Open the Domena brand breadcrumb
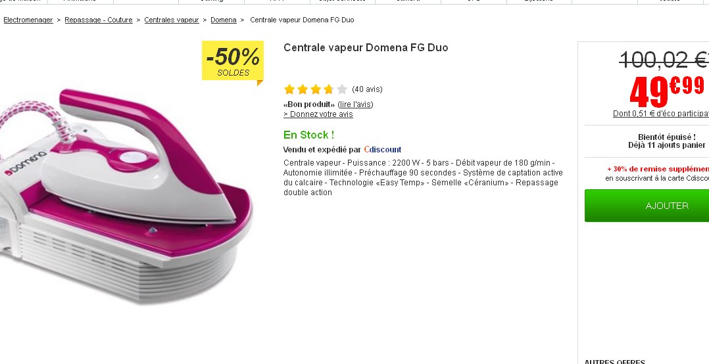 point(224,20)
